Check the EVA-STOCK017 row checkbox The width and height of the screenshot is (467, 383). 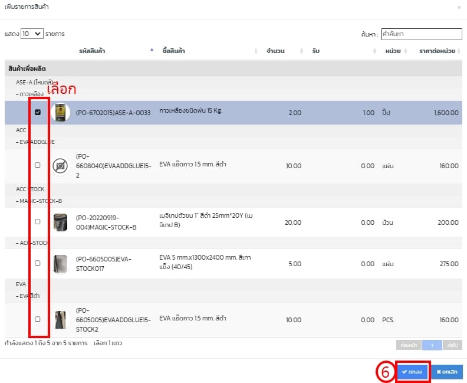(x=38, y=263)
